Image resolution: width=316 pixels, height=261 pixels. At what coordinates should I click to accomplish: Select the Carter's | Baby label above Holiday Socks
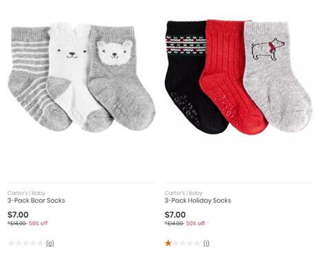[x=183, y=193]
